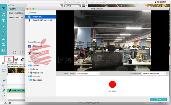This screenshot has width=171, height=105.
Task: Open the Media library sidebar icon
Action: (3, 8)
